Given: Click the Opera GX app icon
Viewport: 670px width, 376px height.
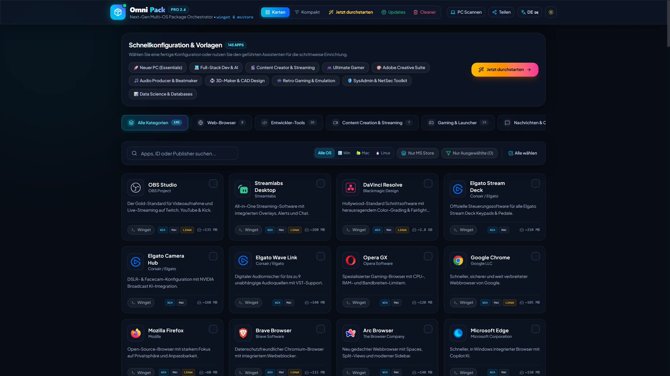Looking at the screenshot, I should click(x=351, y=260).
